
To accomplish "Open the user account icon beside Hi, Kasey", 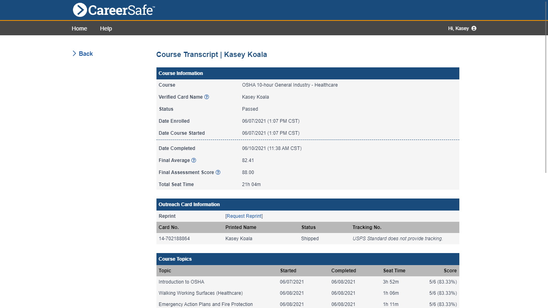I will (473, 28).
